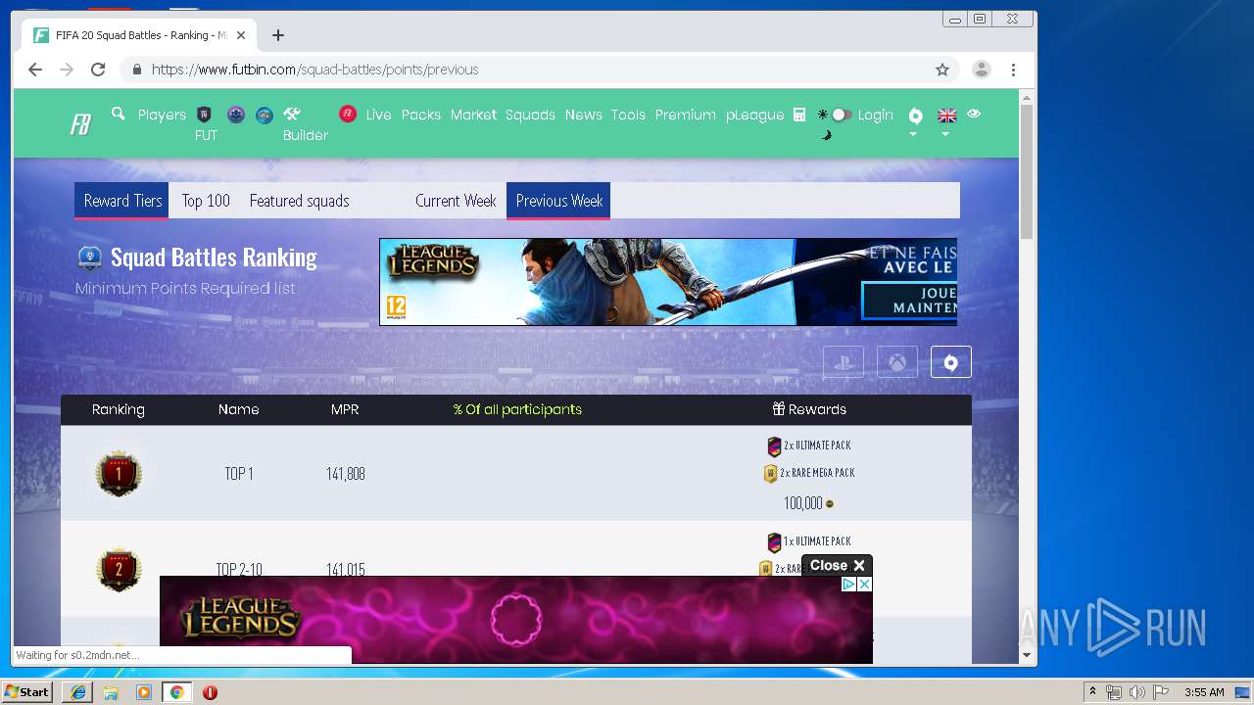This screenshot has height=705, width=1254.
Task: Open the Squads menu
Action: [x=530, y=115]
